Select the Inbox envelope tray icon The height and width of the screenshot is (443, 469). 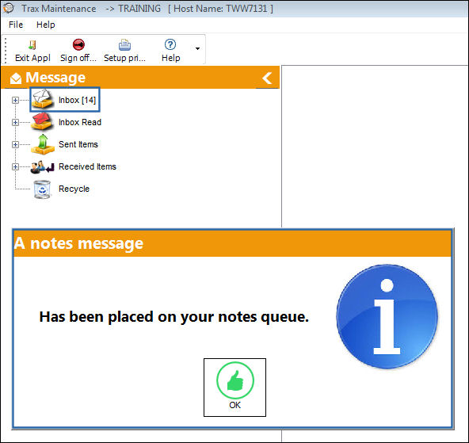pos(43,99)
